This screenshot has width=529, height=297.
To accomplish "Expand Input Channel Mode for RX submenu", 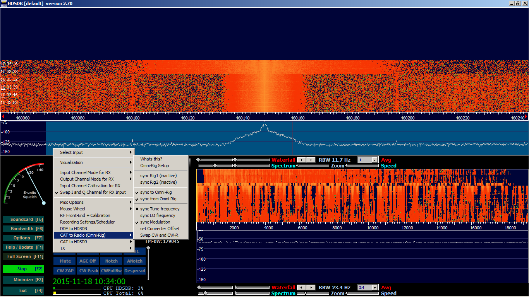I will click(93, 172).
